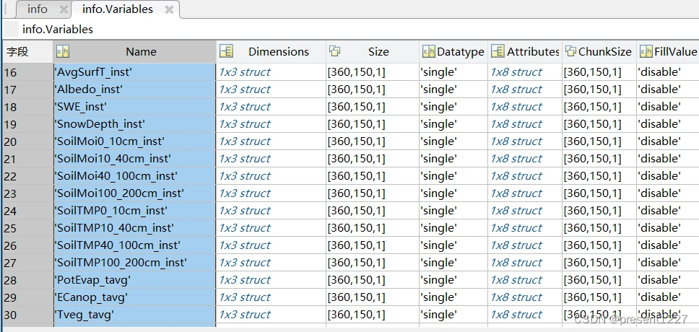699x332 pixels.
Task: Click the 字段 column header
Action: [x=26, y=51]
